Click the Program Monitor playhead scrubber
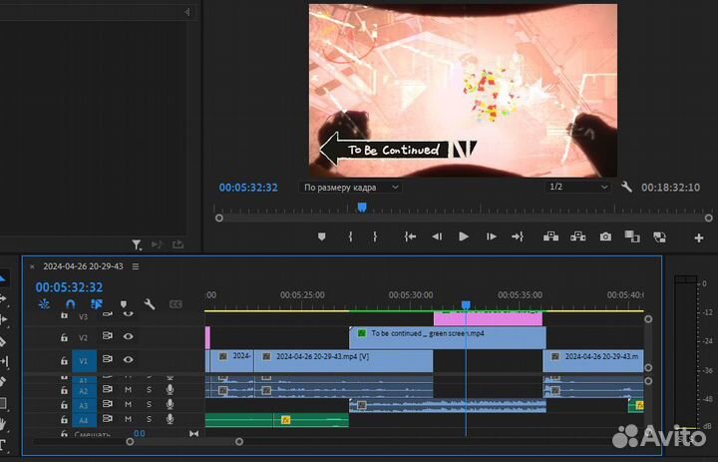 pyautogui.click(x=362, y=207)
